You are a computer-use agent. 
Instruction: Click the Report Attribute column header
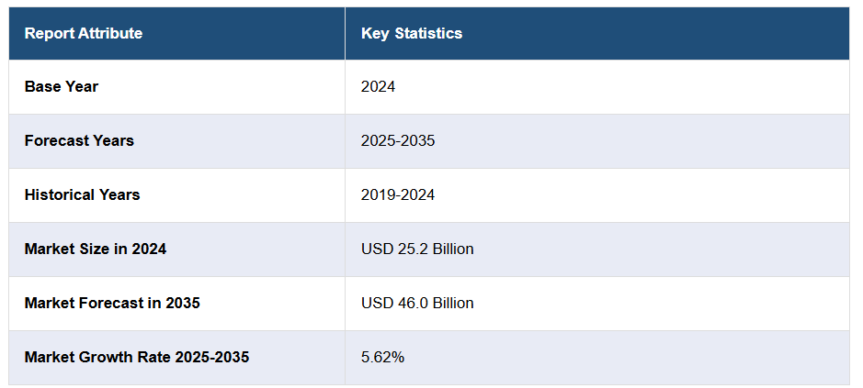(x=84, y=34)
